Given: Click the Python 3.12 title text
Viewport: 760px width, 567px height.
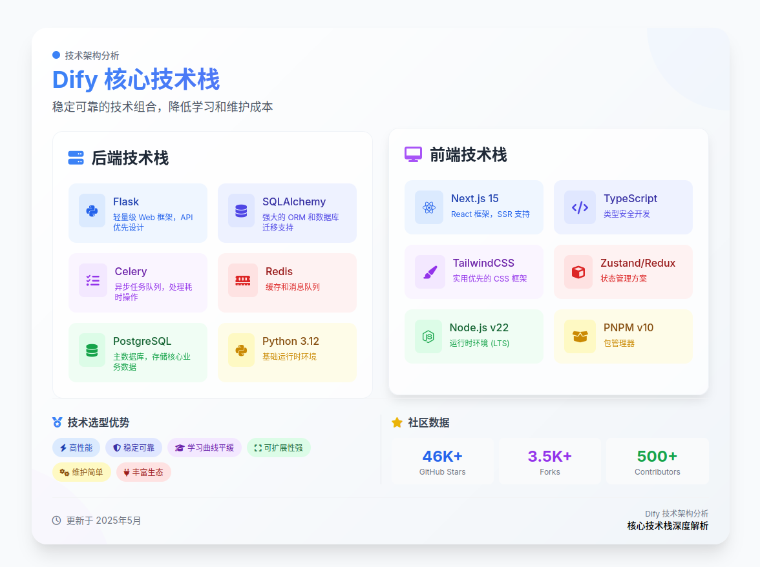Looking at the screenshot, I should 291,342.
